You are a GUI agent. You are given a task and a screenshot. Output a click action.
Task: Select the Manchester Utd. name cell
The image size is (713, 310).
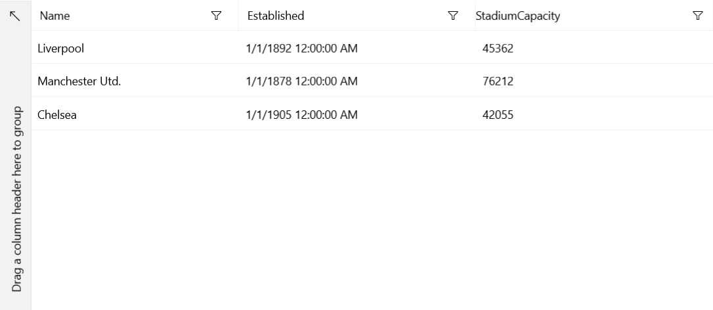[x=79, y=81]
